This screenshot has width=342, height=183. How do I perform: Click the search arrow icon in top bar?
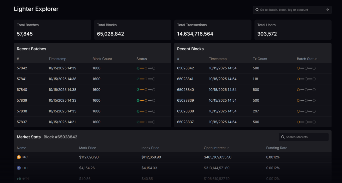pos(327,10)
